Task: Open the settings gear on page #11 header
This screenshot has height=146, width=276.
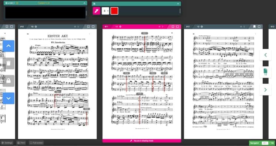Action: [x=120, y=27]
